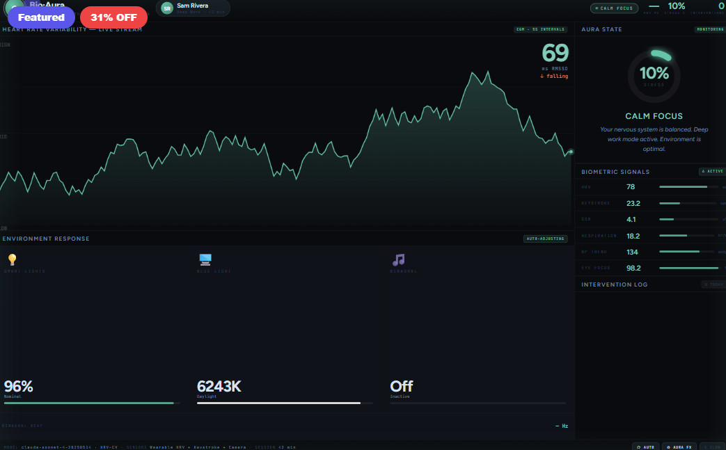
Task: Click the binaural music note icon
Action: click(x=398, y=260)
